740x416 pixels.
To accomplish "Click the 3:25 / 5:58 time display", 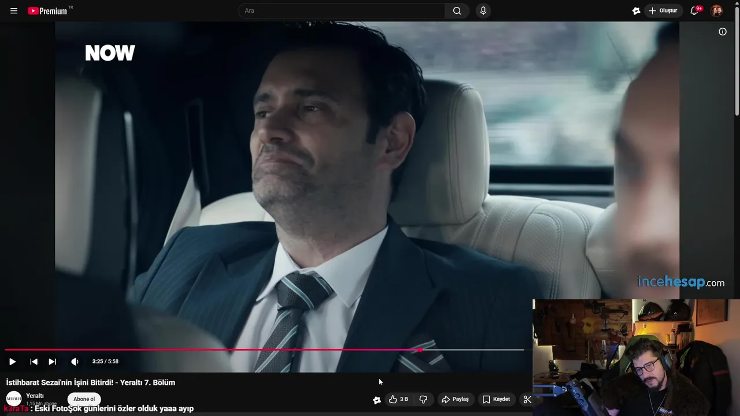I will click(x=105, y=362).
